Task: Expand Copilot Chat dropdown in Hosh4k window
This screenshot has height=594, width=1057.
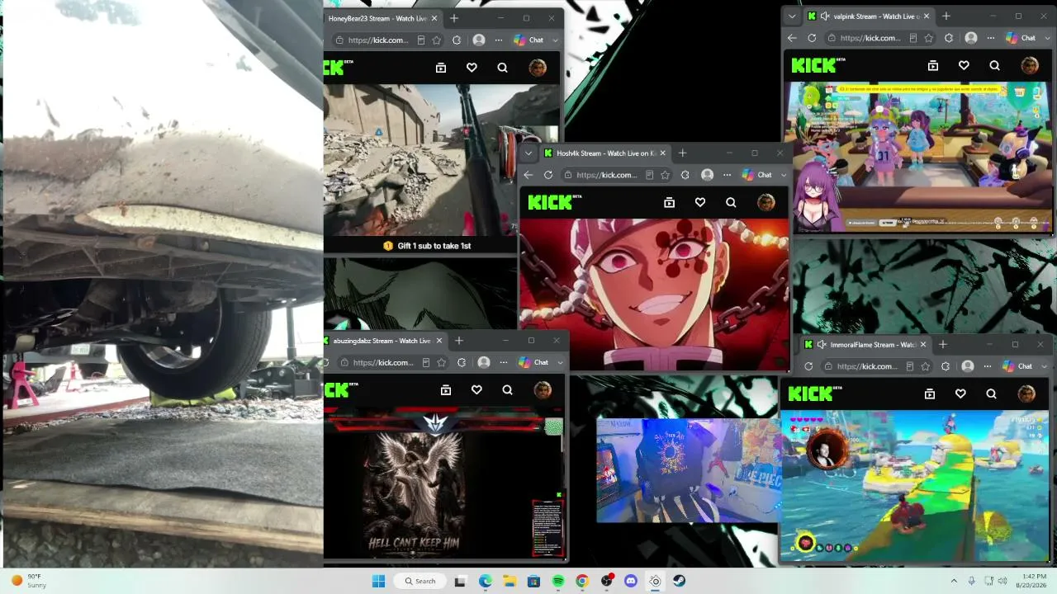Action: click(x=784, y=175)
